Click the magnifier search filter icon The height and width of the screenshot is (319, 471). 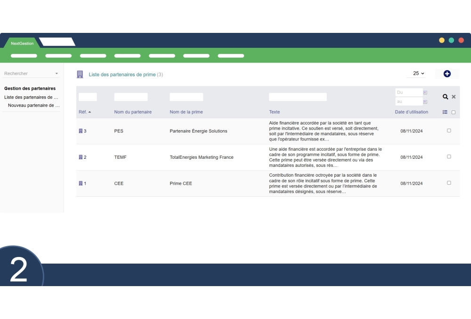pyautogui.click(x=445, y=97)
